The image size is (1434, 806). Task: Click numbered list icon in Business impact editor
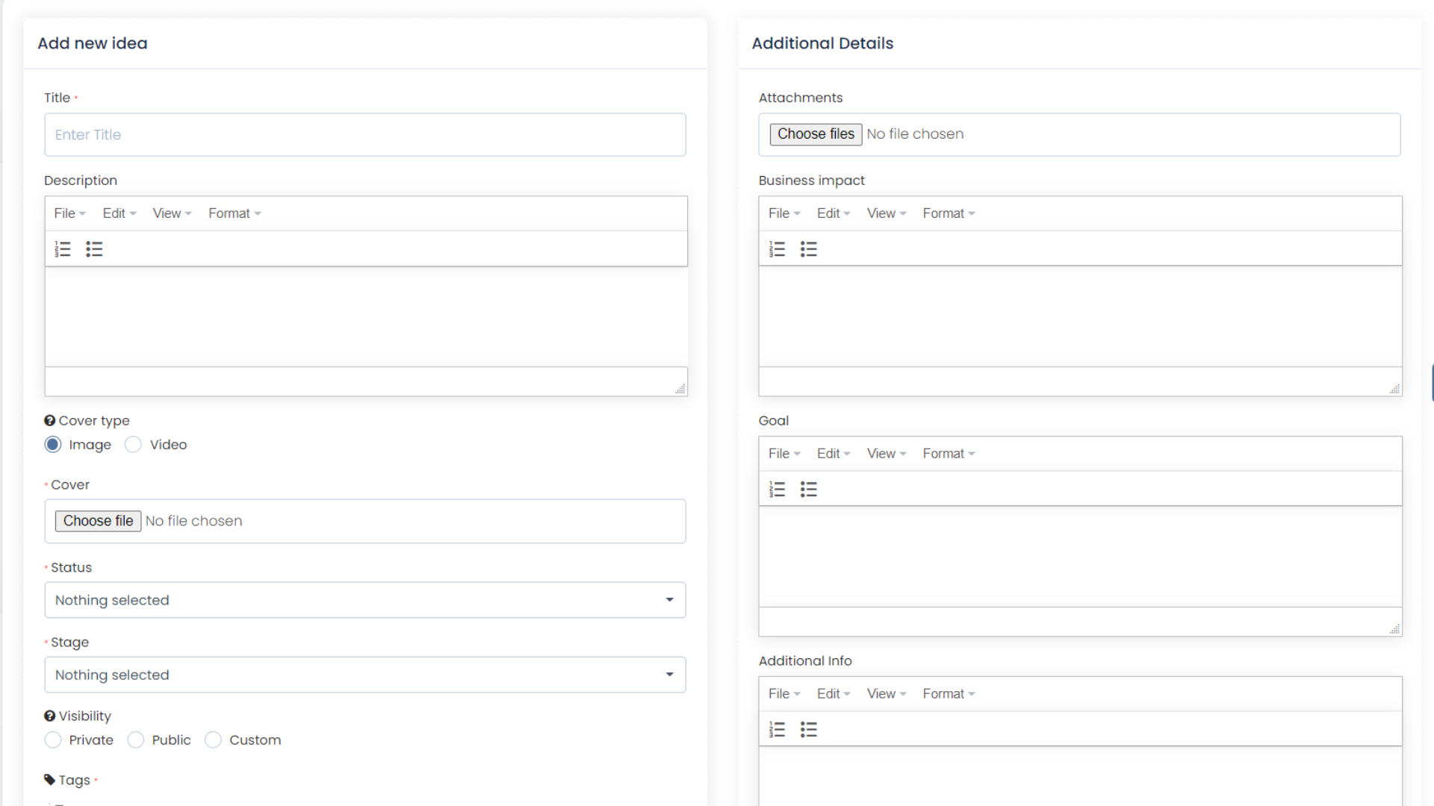777,249
